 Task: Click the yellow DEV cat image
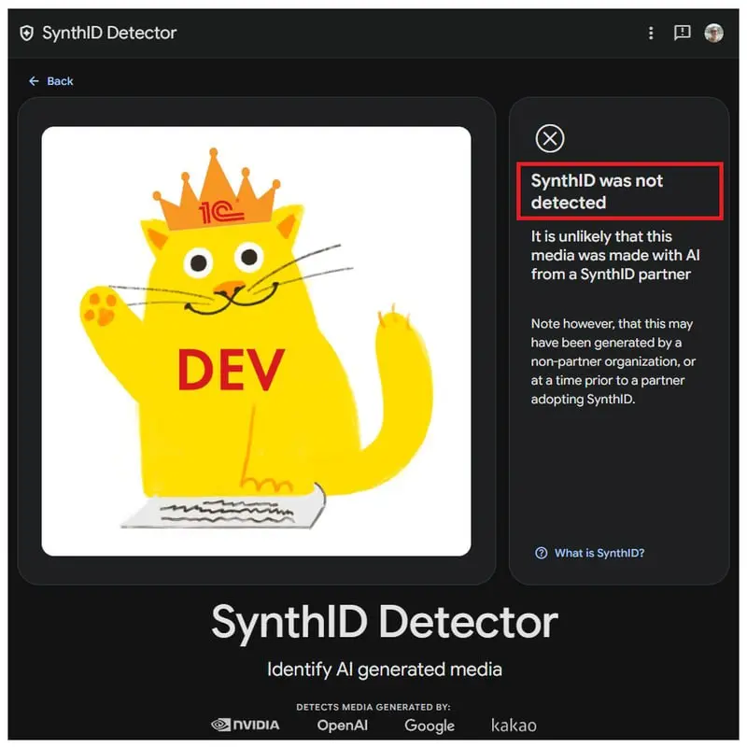[x=256, y=341]
